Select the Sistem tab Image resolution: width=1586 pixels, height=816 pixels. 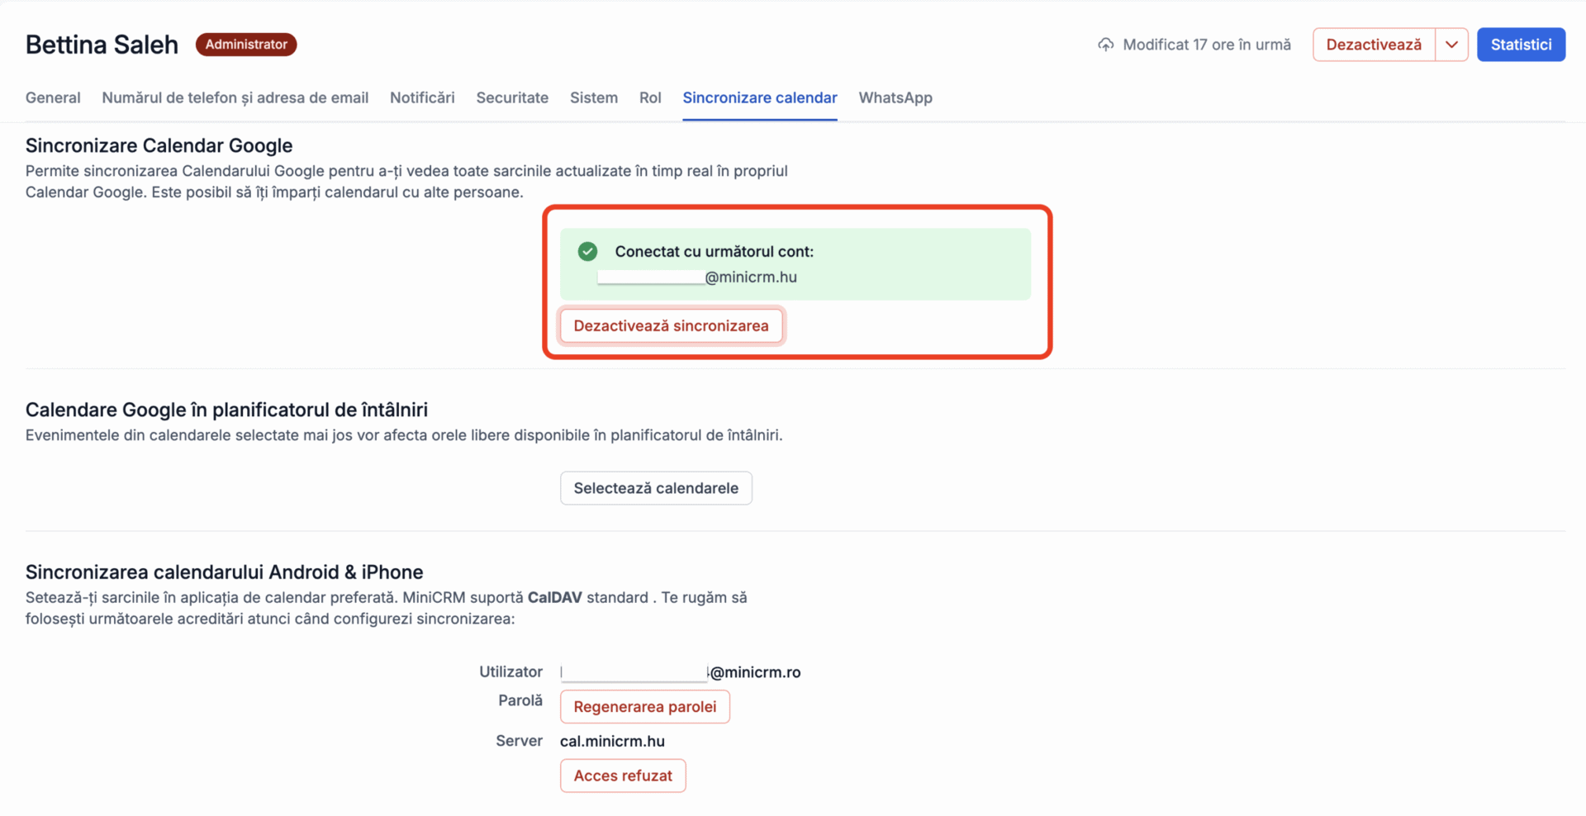coord(594,97)
